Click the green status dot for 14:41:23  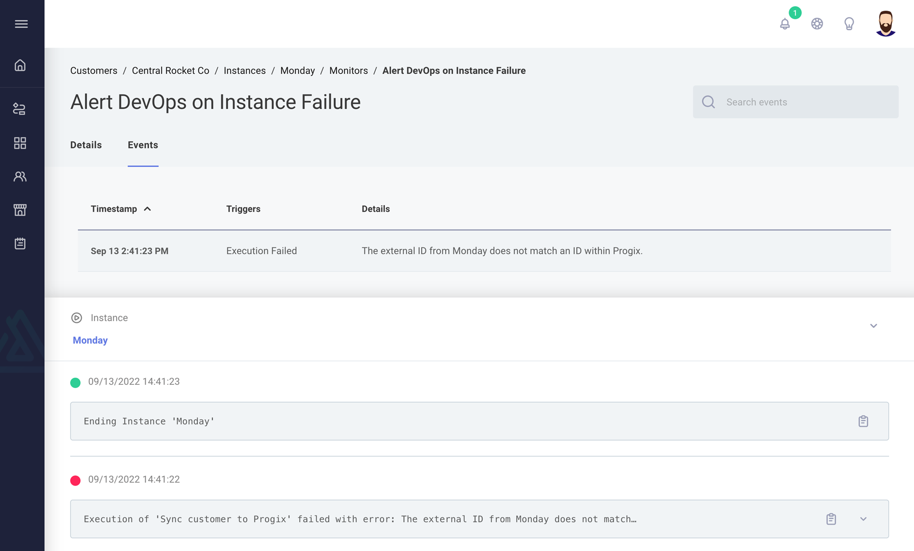[75, 382]
